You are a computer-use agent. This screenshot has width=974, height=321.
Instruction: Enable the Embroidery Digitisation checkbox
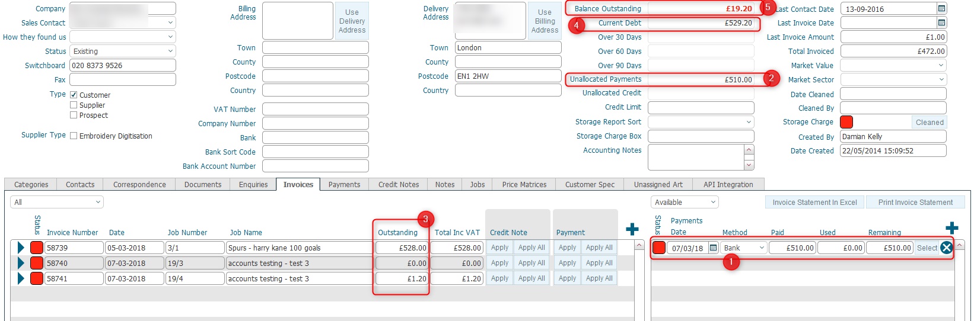(x=74, y=136)
